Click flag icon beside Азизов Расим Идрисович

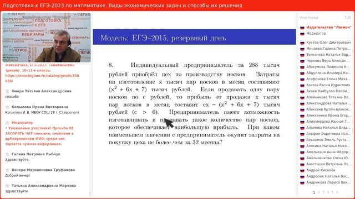[x=302, y=85]
